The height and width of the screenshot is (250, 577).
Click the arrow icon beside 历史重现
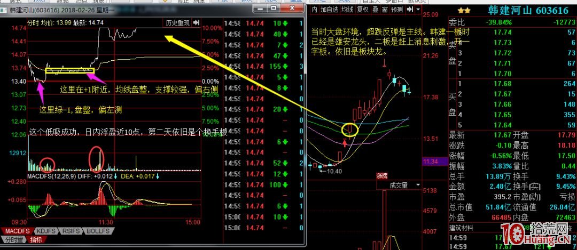196,23
